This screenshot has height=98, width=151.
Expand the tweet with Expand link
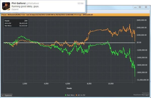[x=15, y=9]
